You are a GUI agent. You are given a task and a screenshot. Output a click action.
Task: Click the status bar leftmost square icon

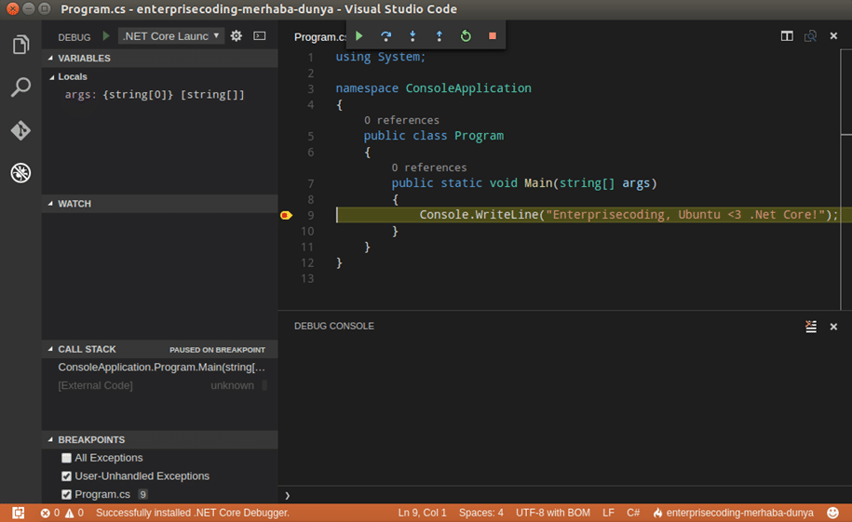(x=19, y=513)
